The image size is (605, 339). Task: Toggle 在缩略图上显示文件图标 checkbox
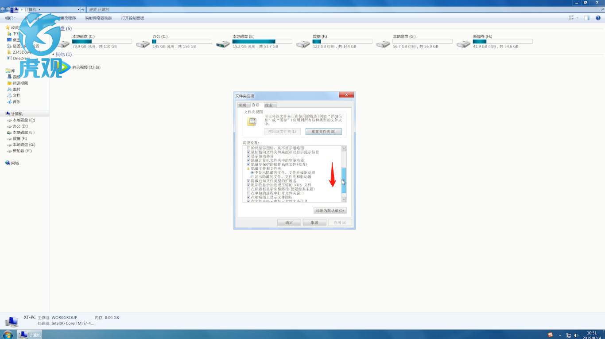[x=248, y=197]
